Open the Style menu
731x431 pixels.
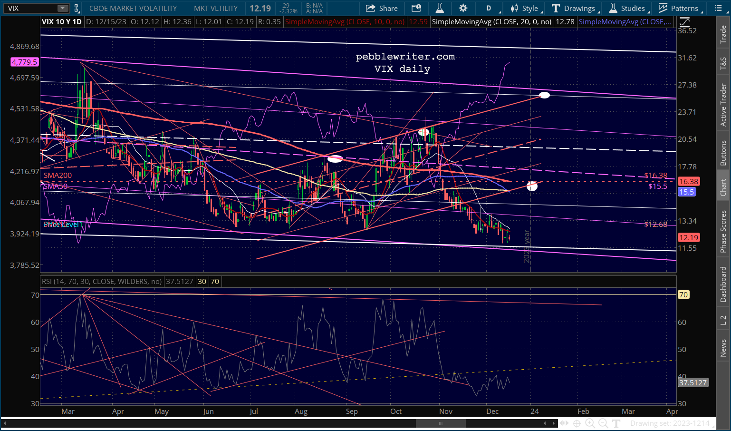tap(525, 8)
